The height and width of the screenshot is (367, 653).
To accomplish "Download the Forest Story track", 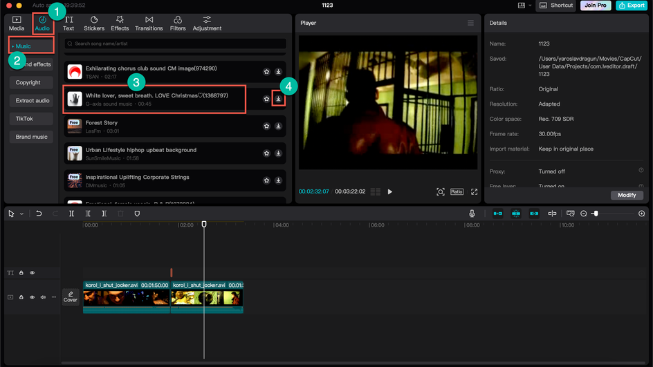I will [x=279, y=126].
